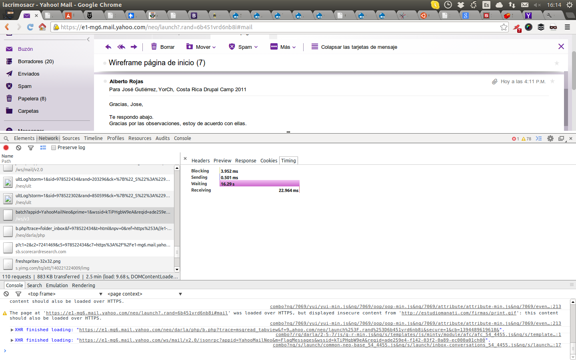This screenshot has height=360, width=576.
Task: Click the Forward arrow icon in mail toolbar
Action: coord(134,47)
